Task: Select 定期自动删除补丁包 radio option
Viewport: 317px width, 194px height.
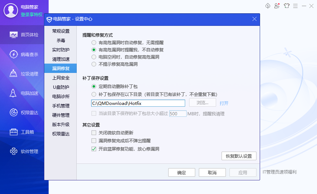Action: tap(94, 87)
